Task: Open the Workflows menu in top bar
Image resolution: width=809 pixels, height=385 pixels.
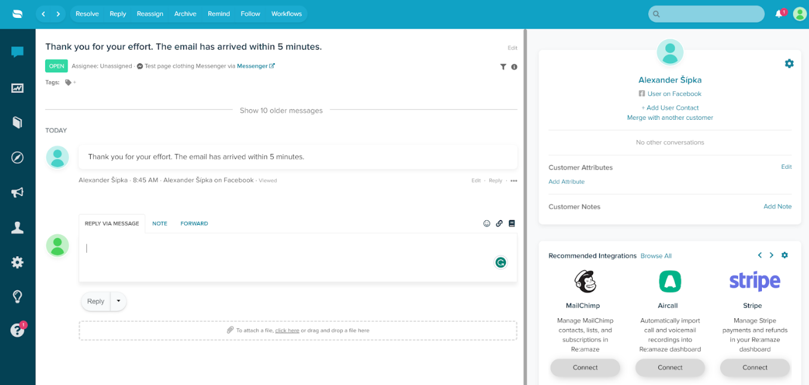Action: [286, 14]
